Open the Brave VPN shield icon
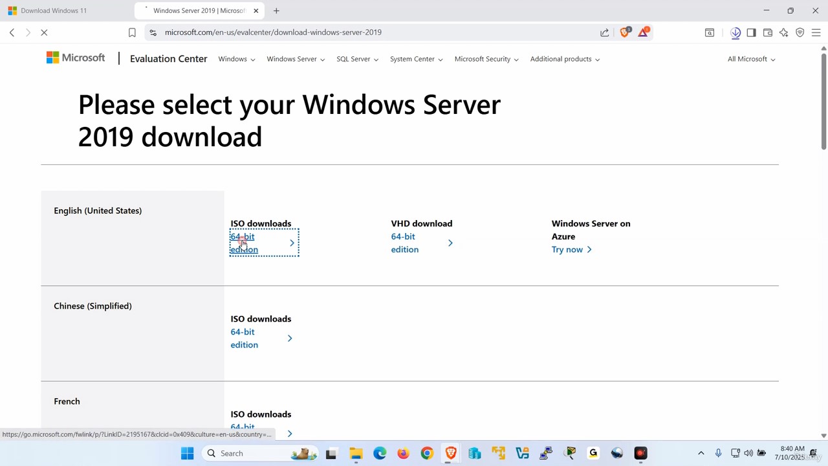The width and height of the screenshot is (828, 466). coord(800,32)
